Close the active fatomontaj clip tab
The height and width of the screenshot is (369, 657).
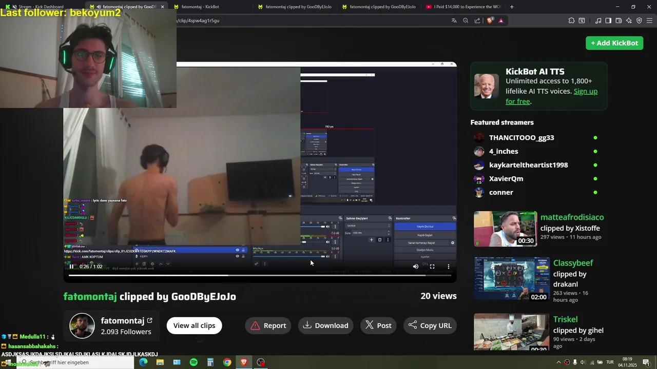tap(162, 7)
